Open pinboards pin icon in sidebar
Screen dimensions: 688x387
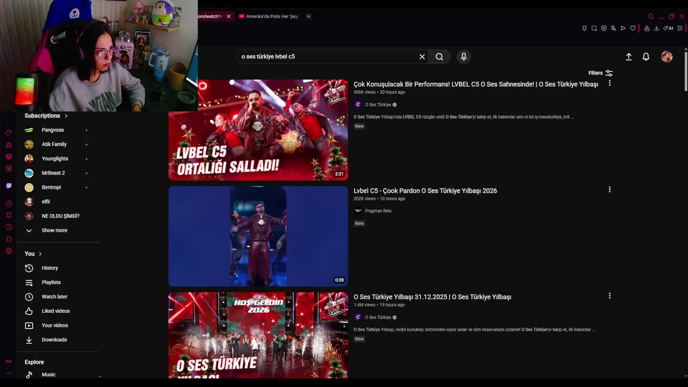pos(9,215)
